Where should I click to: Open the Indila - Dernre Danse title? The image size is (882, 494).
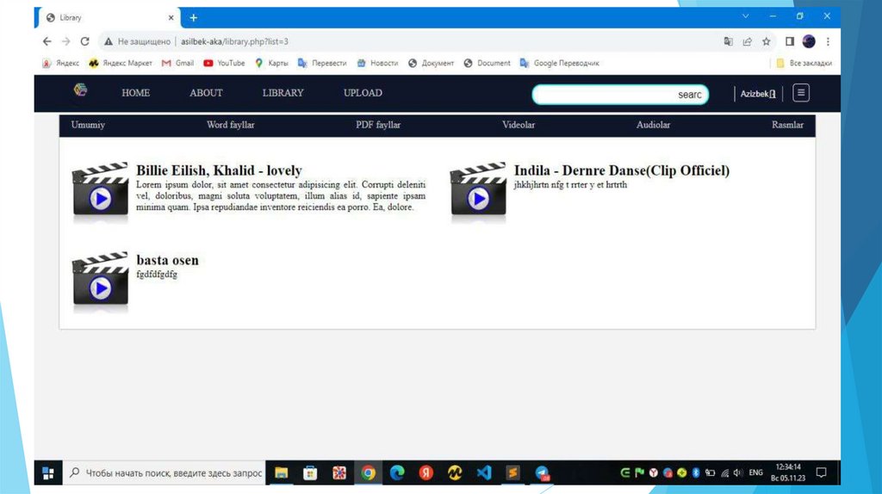point(622,170)
